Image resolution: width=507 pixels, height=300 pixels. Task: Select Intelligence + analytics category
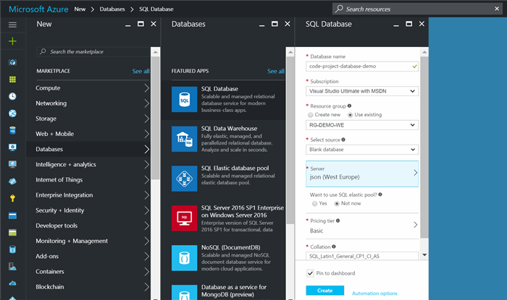[88, 165]
